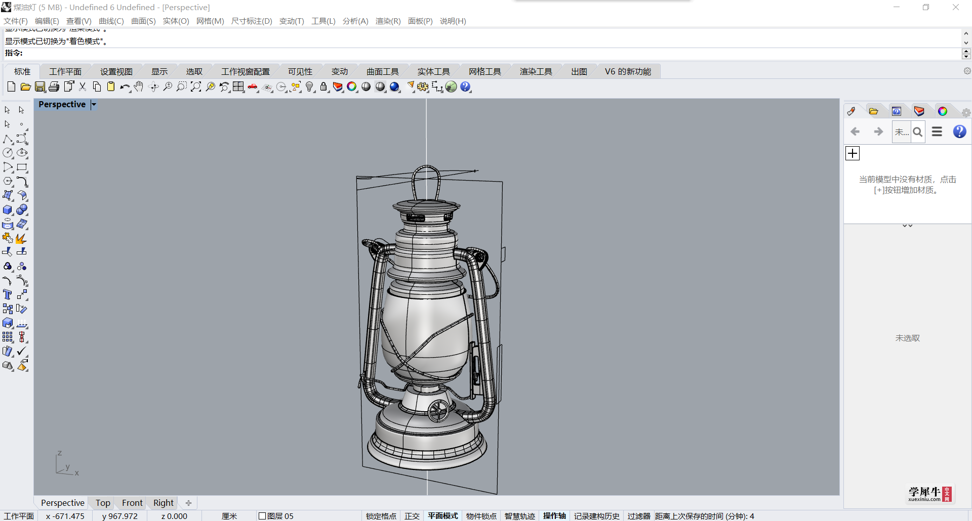Open the 文件(F) menu
Viewport: 972px width, 521px height.
click(16, 21)
